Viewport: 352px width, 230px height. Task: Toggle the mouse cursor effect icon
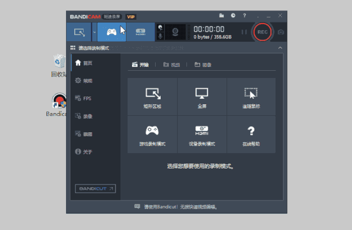[160, 28]
